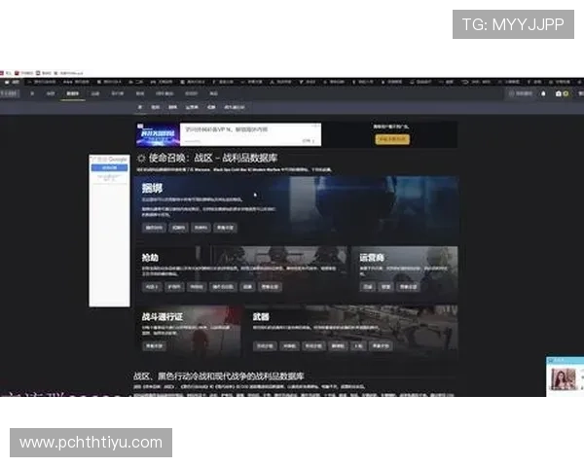Image resolution: width=584 pixels, height=467 pixels.
Task: Open the 武器 (Weapons) heading
Action: point(261,316)
